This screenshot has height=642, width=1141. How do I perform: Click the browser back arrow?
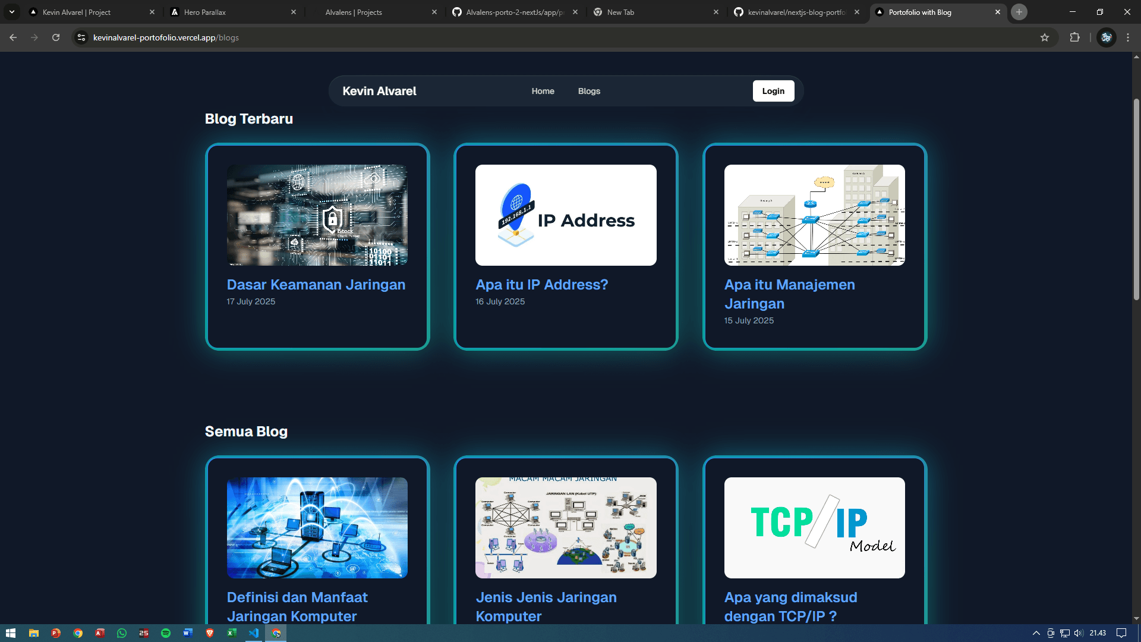click(x=13, y=37)
